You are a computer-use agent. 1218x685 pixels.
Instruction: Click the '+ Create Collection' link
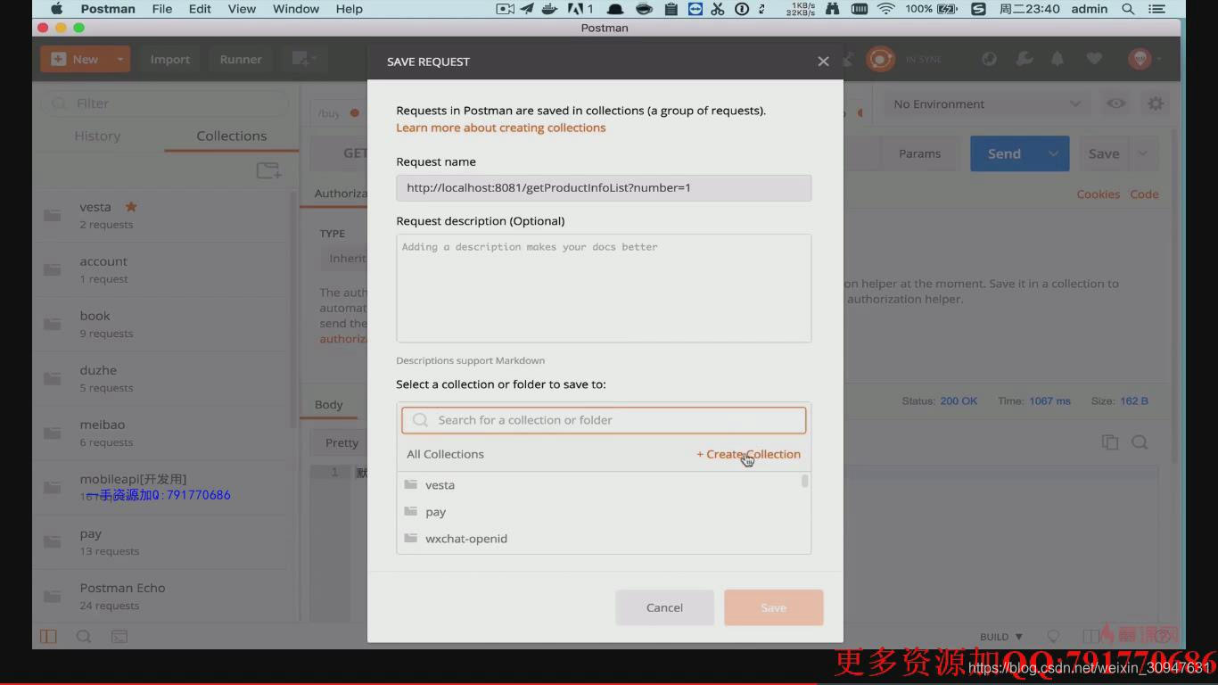[749, 454]
